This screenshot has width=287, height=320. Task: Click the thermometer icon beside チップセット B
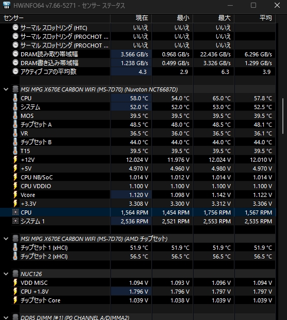pyautogui.click(x=15, y=142)
